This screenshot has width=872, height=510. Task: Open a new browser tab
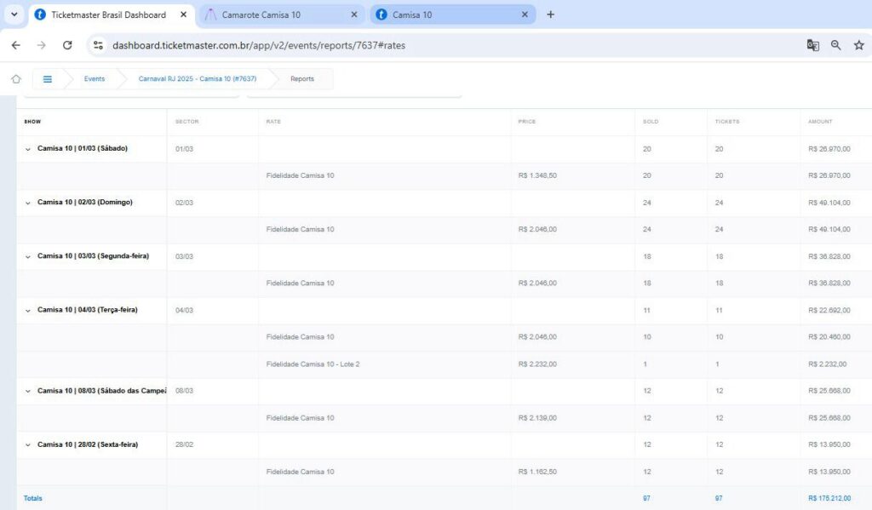[x=551, y=15]
